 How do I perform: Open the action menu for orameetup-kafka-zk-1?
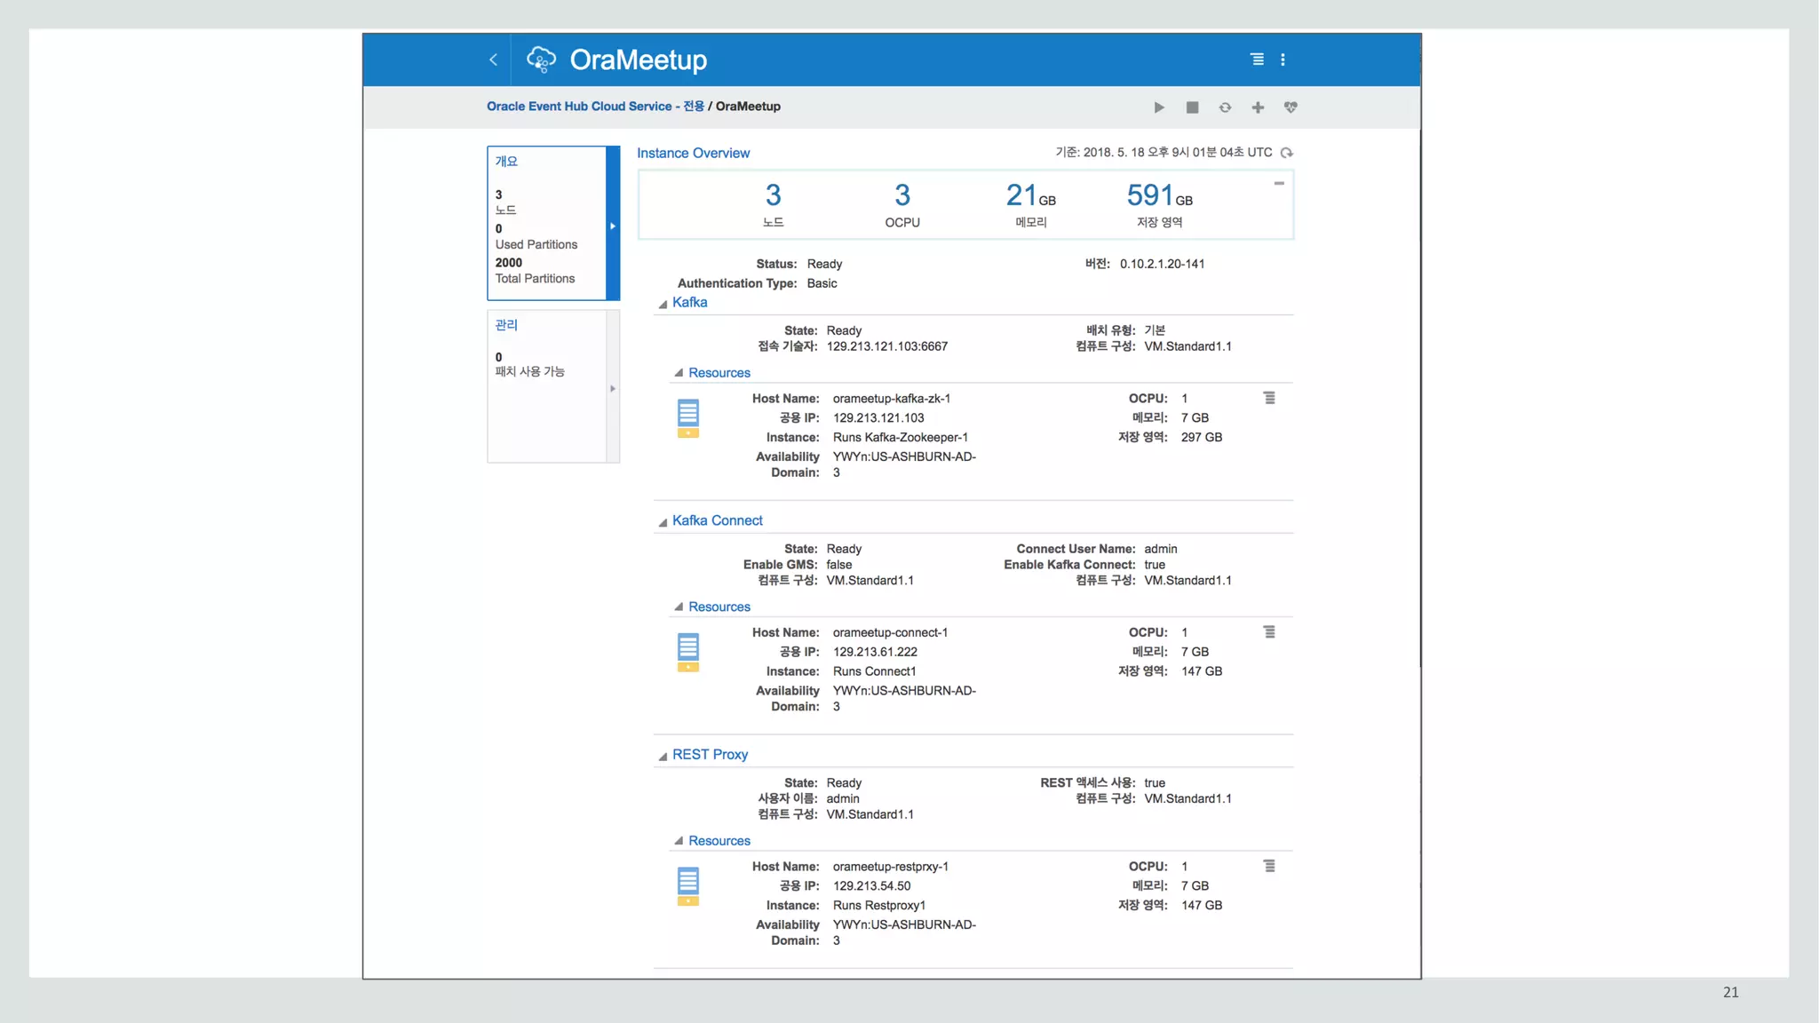pos(1269,398)
